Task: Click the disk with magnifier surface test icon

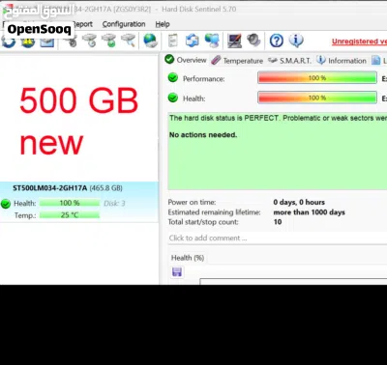Action: [x=128, y=41]
